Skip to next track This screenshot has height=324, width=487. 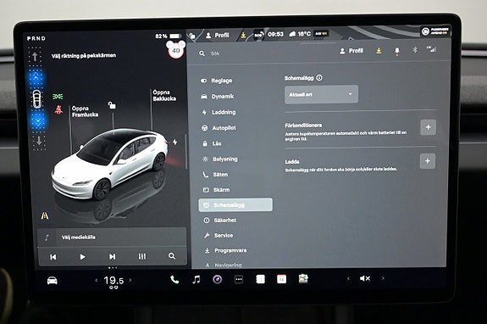point(112,256)
